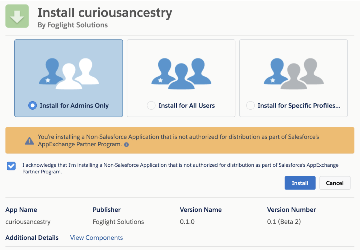Click the Admins Only user group illustration
Screen dimensions: 361x251
point(69,74)
